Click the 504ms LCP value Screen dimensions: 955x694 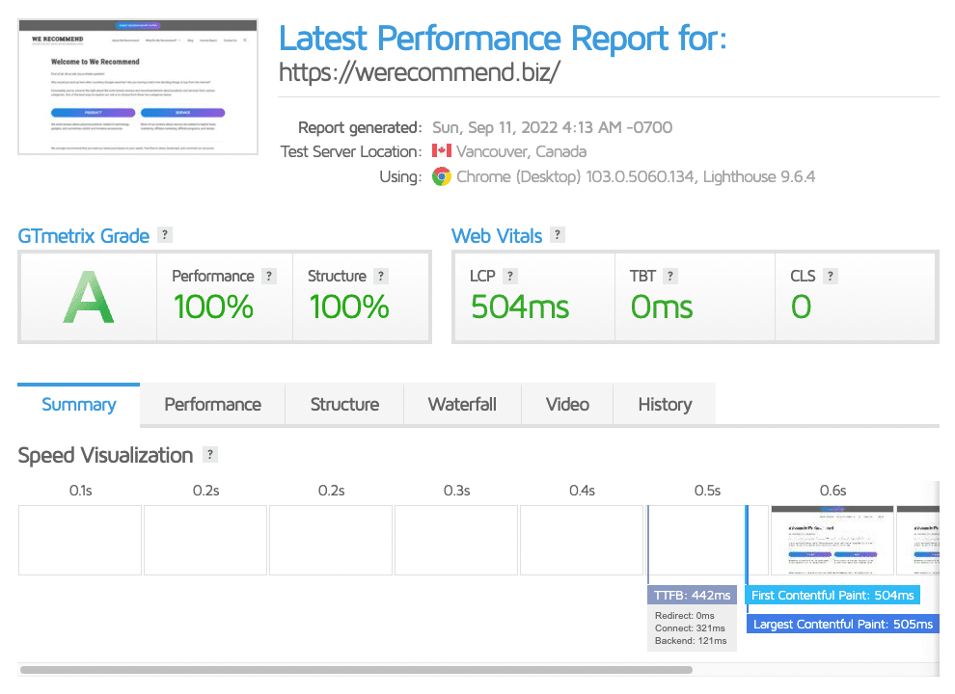click(520, 307)
